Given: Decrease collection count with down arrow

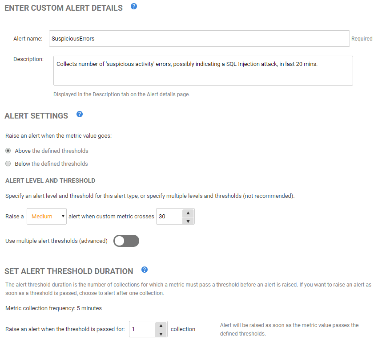Looking at the screenshot, I should (161, 334).
